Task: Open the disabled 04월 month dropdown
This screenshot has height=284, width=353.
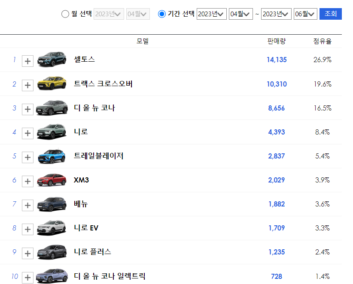Action: [138, 14]
